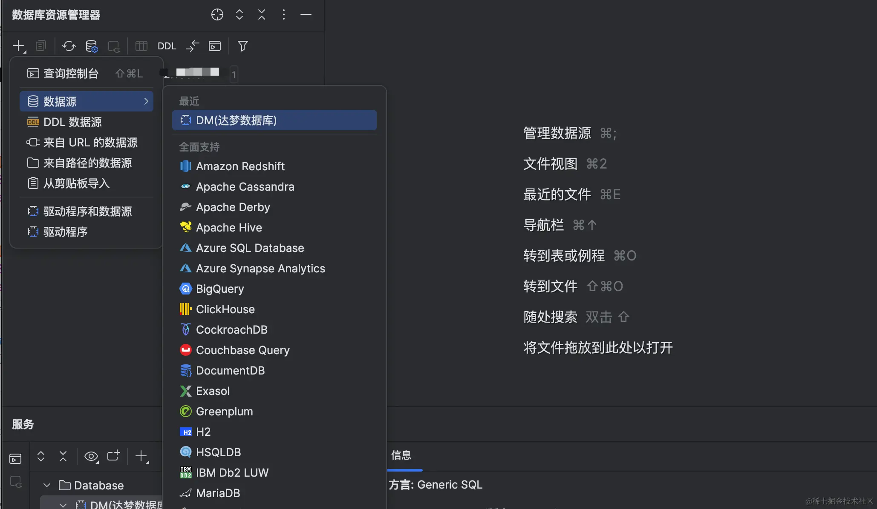Choose ClickHouse data source
The height and width of the screenshot is (509, 877).
(274, 309)
